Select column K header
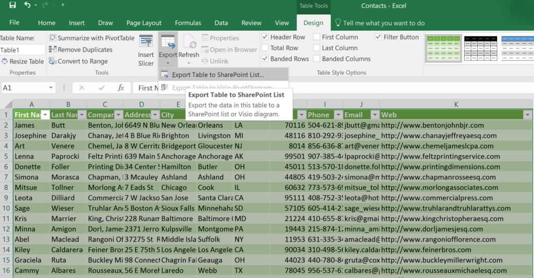The height and width of the screenshot is (278, 534). coord(456,104)
